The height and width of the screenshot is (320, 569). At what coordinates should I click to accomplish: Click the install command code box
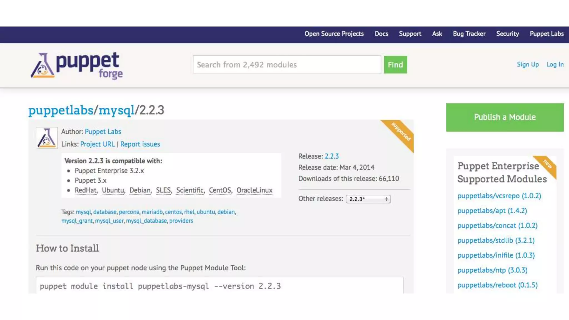click(219, 286)
